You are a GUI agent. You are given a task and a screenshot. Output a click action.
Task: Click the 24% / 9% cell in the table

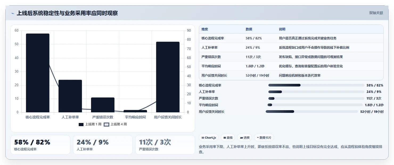(253, 48)
